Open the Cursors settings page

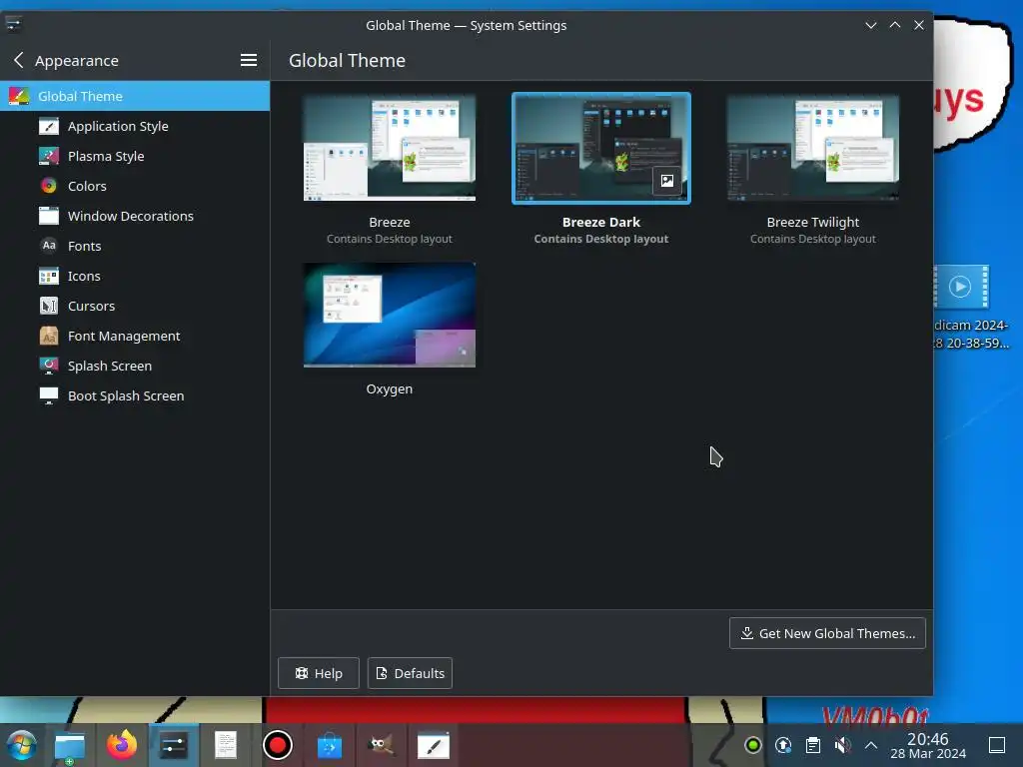tap(135, 306)
